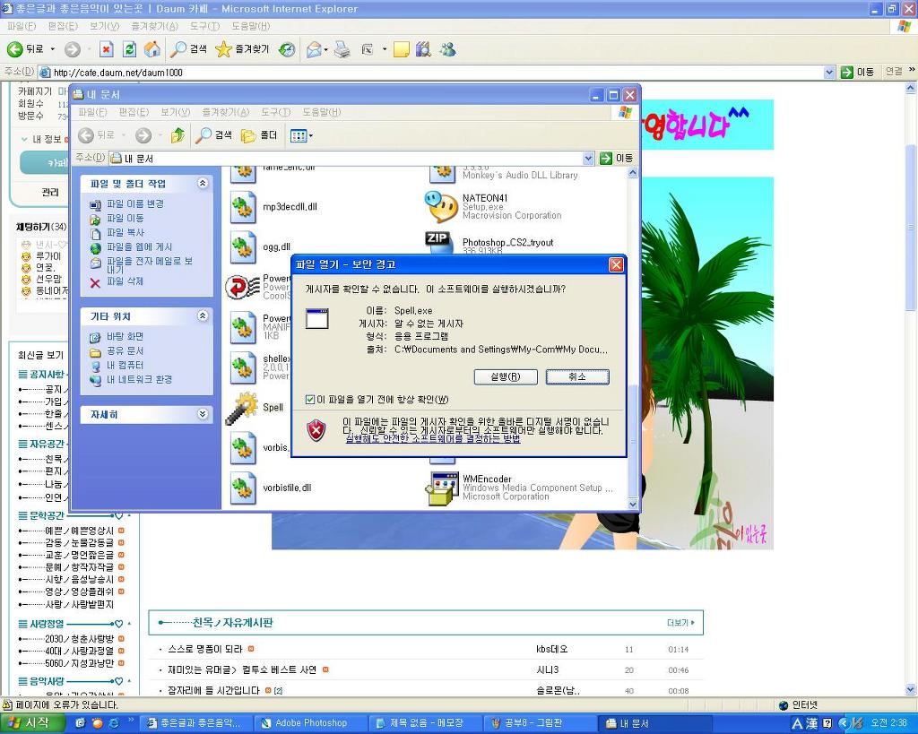The width and height of the screenshot is (918, 734).
Task: Click Internet Explorer Back button
Action: [x=25, y=49]
